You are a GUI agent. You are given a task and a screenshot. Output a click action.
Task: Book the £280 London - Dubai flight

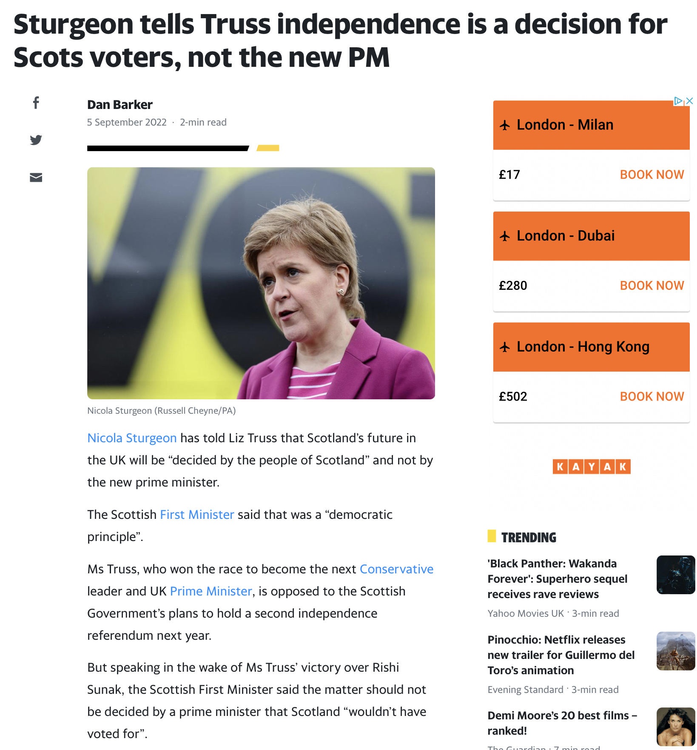(652, 286)
